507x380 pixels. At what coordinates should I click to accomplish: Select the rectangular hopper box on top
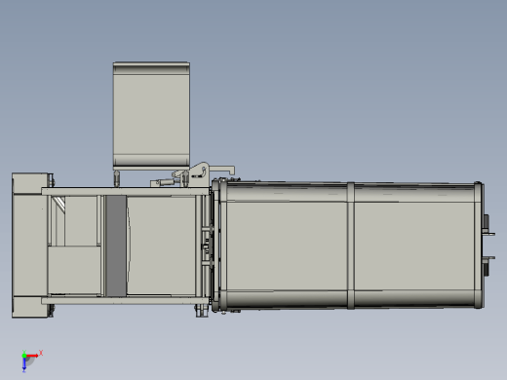[x=151, y=114]
